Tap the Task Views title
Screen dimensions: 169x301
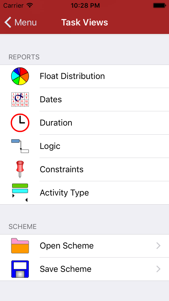click(84, 23)
